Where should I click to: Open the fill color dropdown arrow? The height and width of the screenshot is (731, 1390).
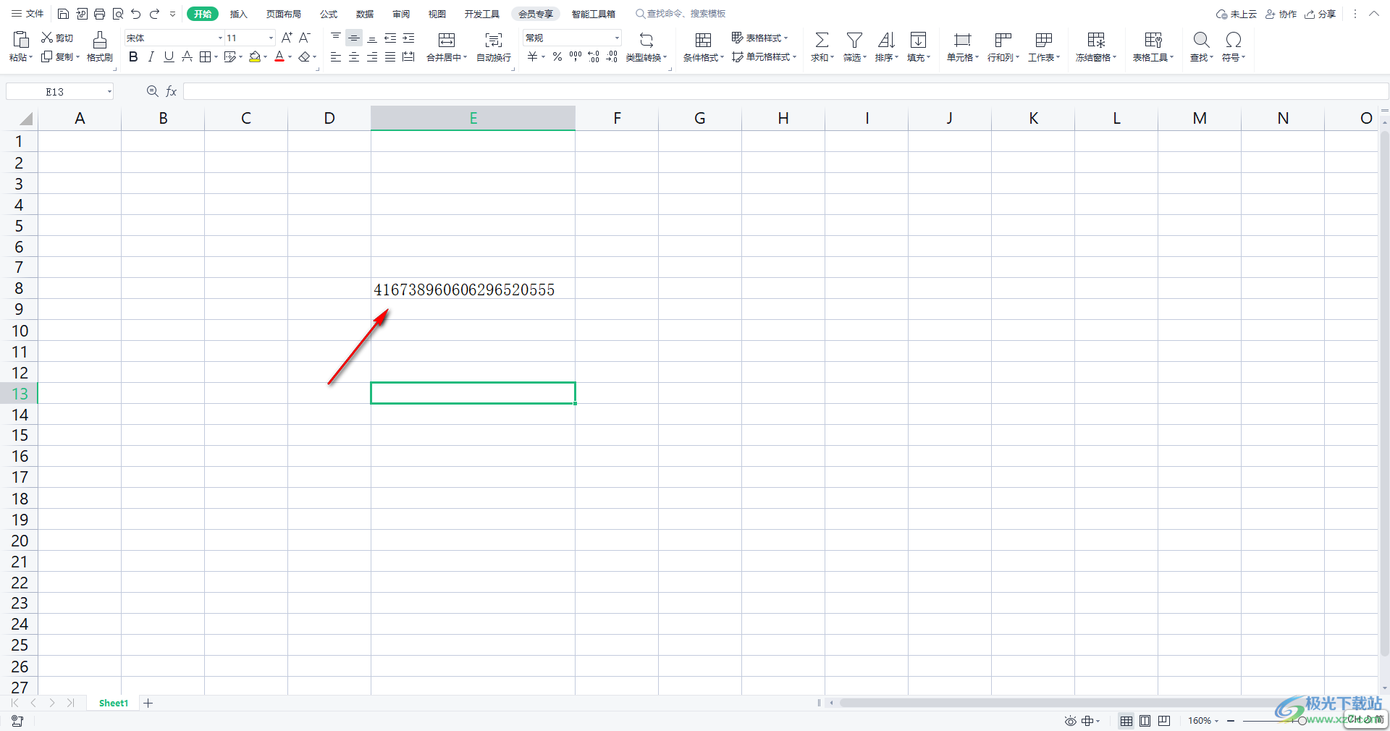coord(266,57)
